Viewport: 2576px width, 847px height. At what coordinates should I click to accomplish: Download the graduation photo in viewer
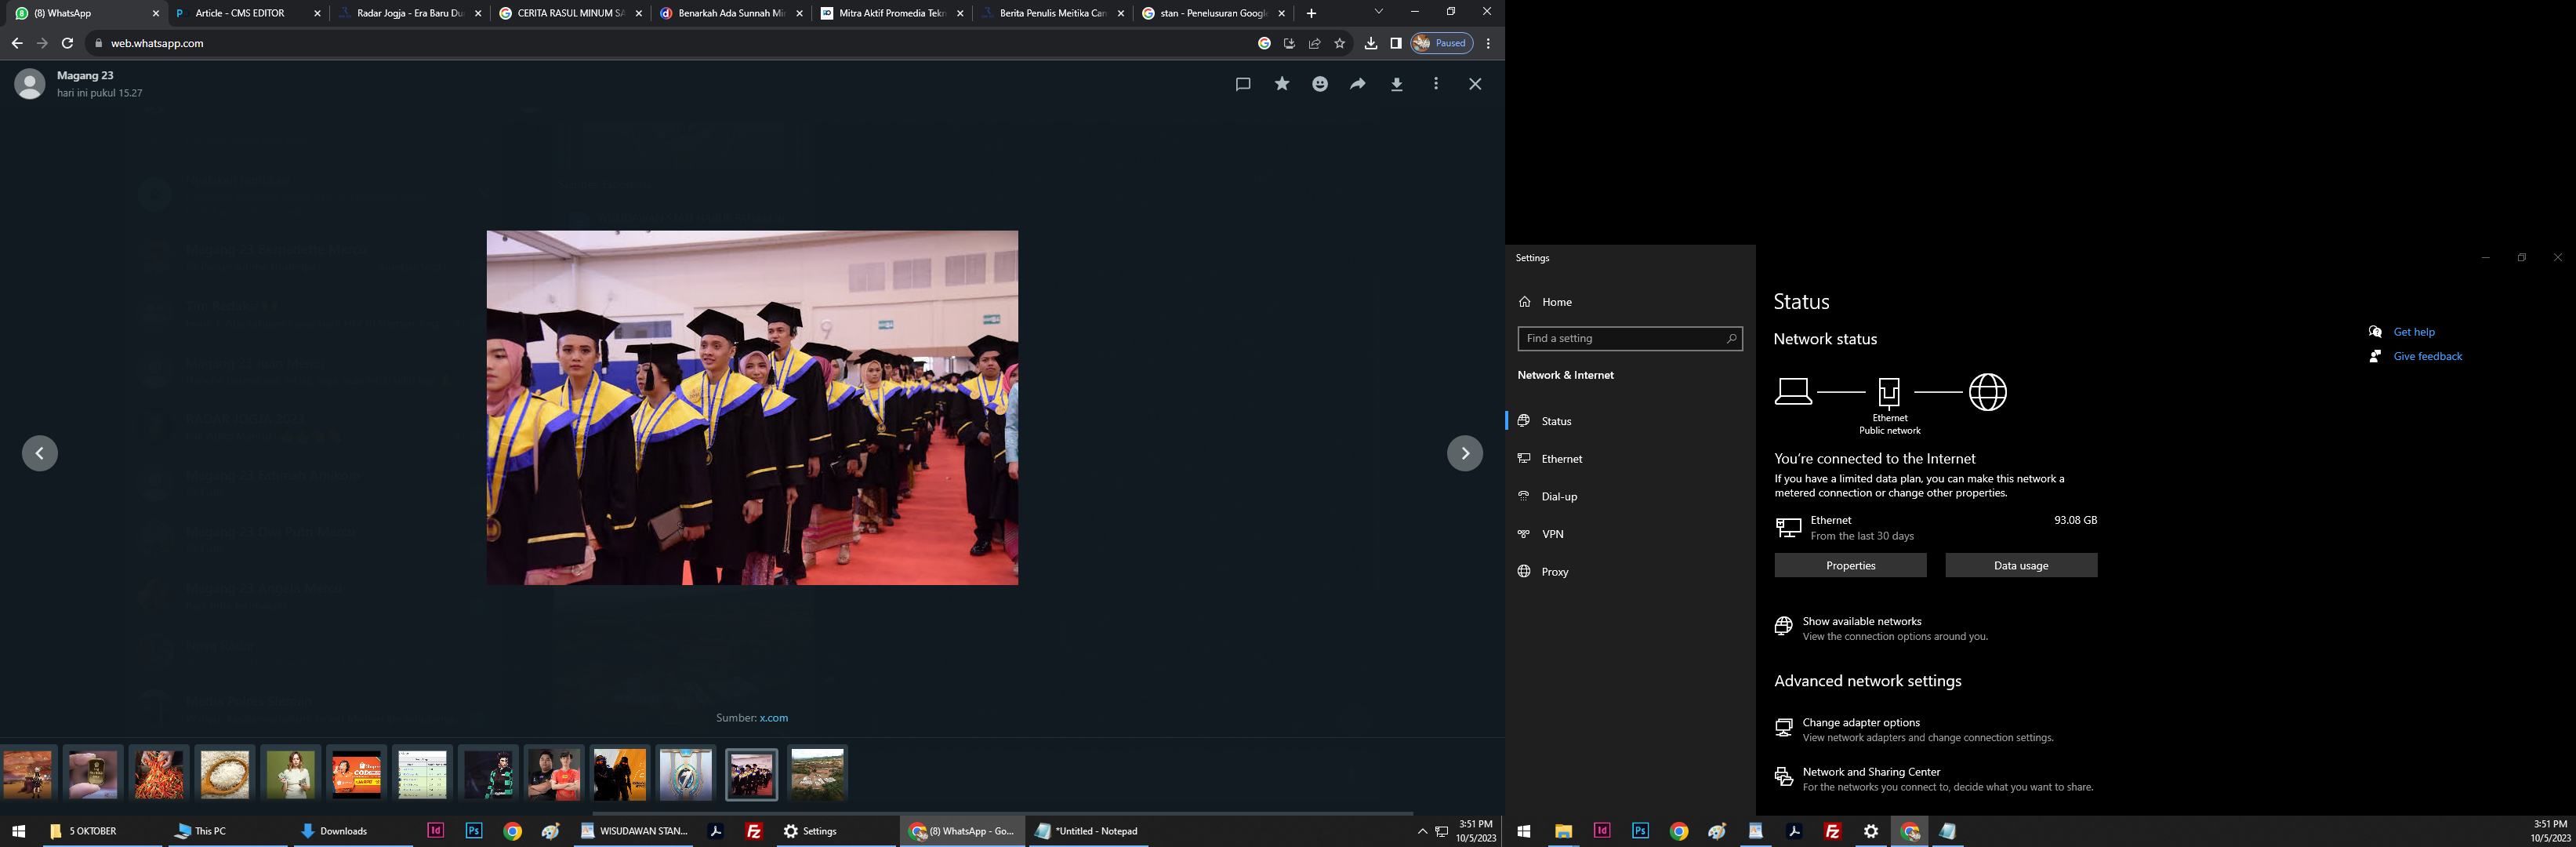coord(1397,84)
